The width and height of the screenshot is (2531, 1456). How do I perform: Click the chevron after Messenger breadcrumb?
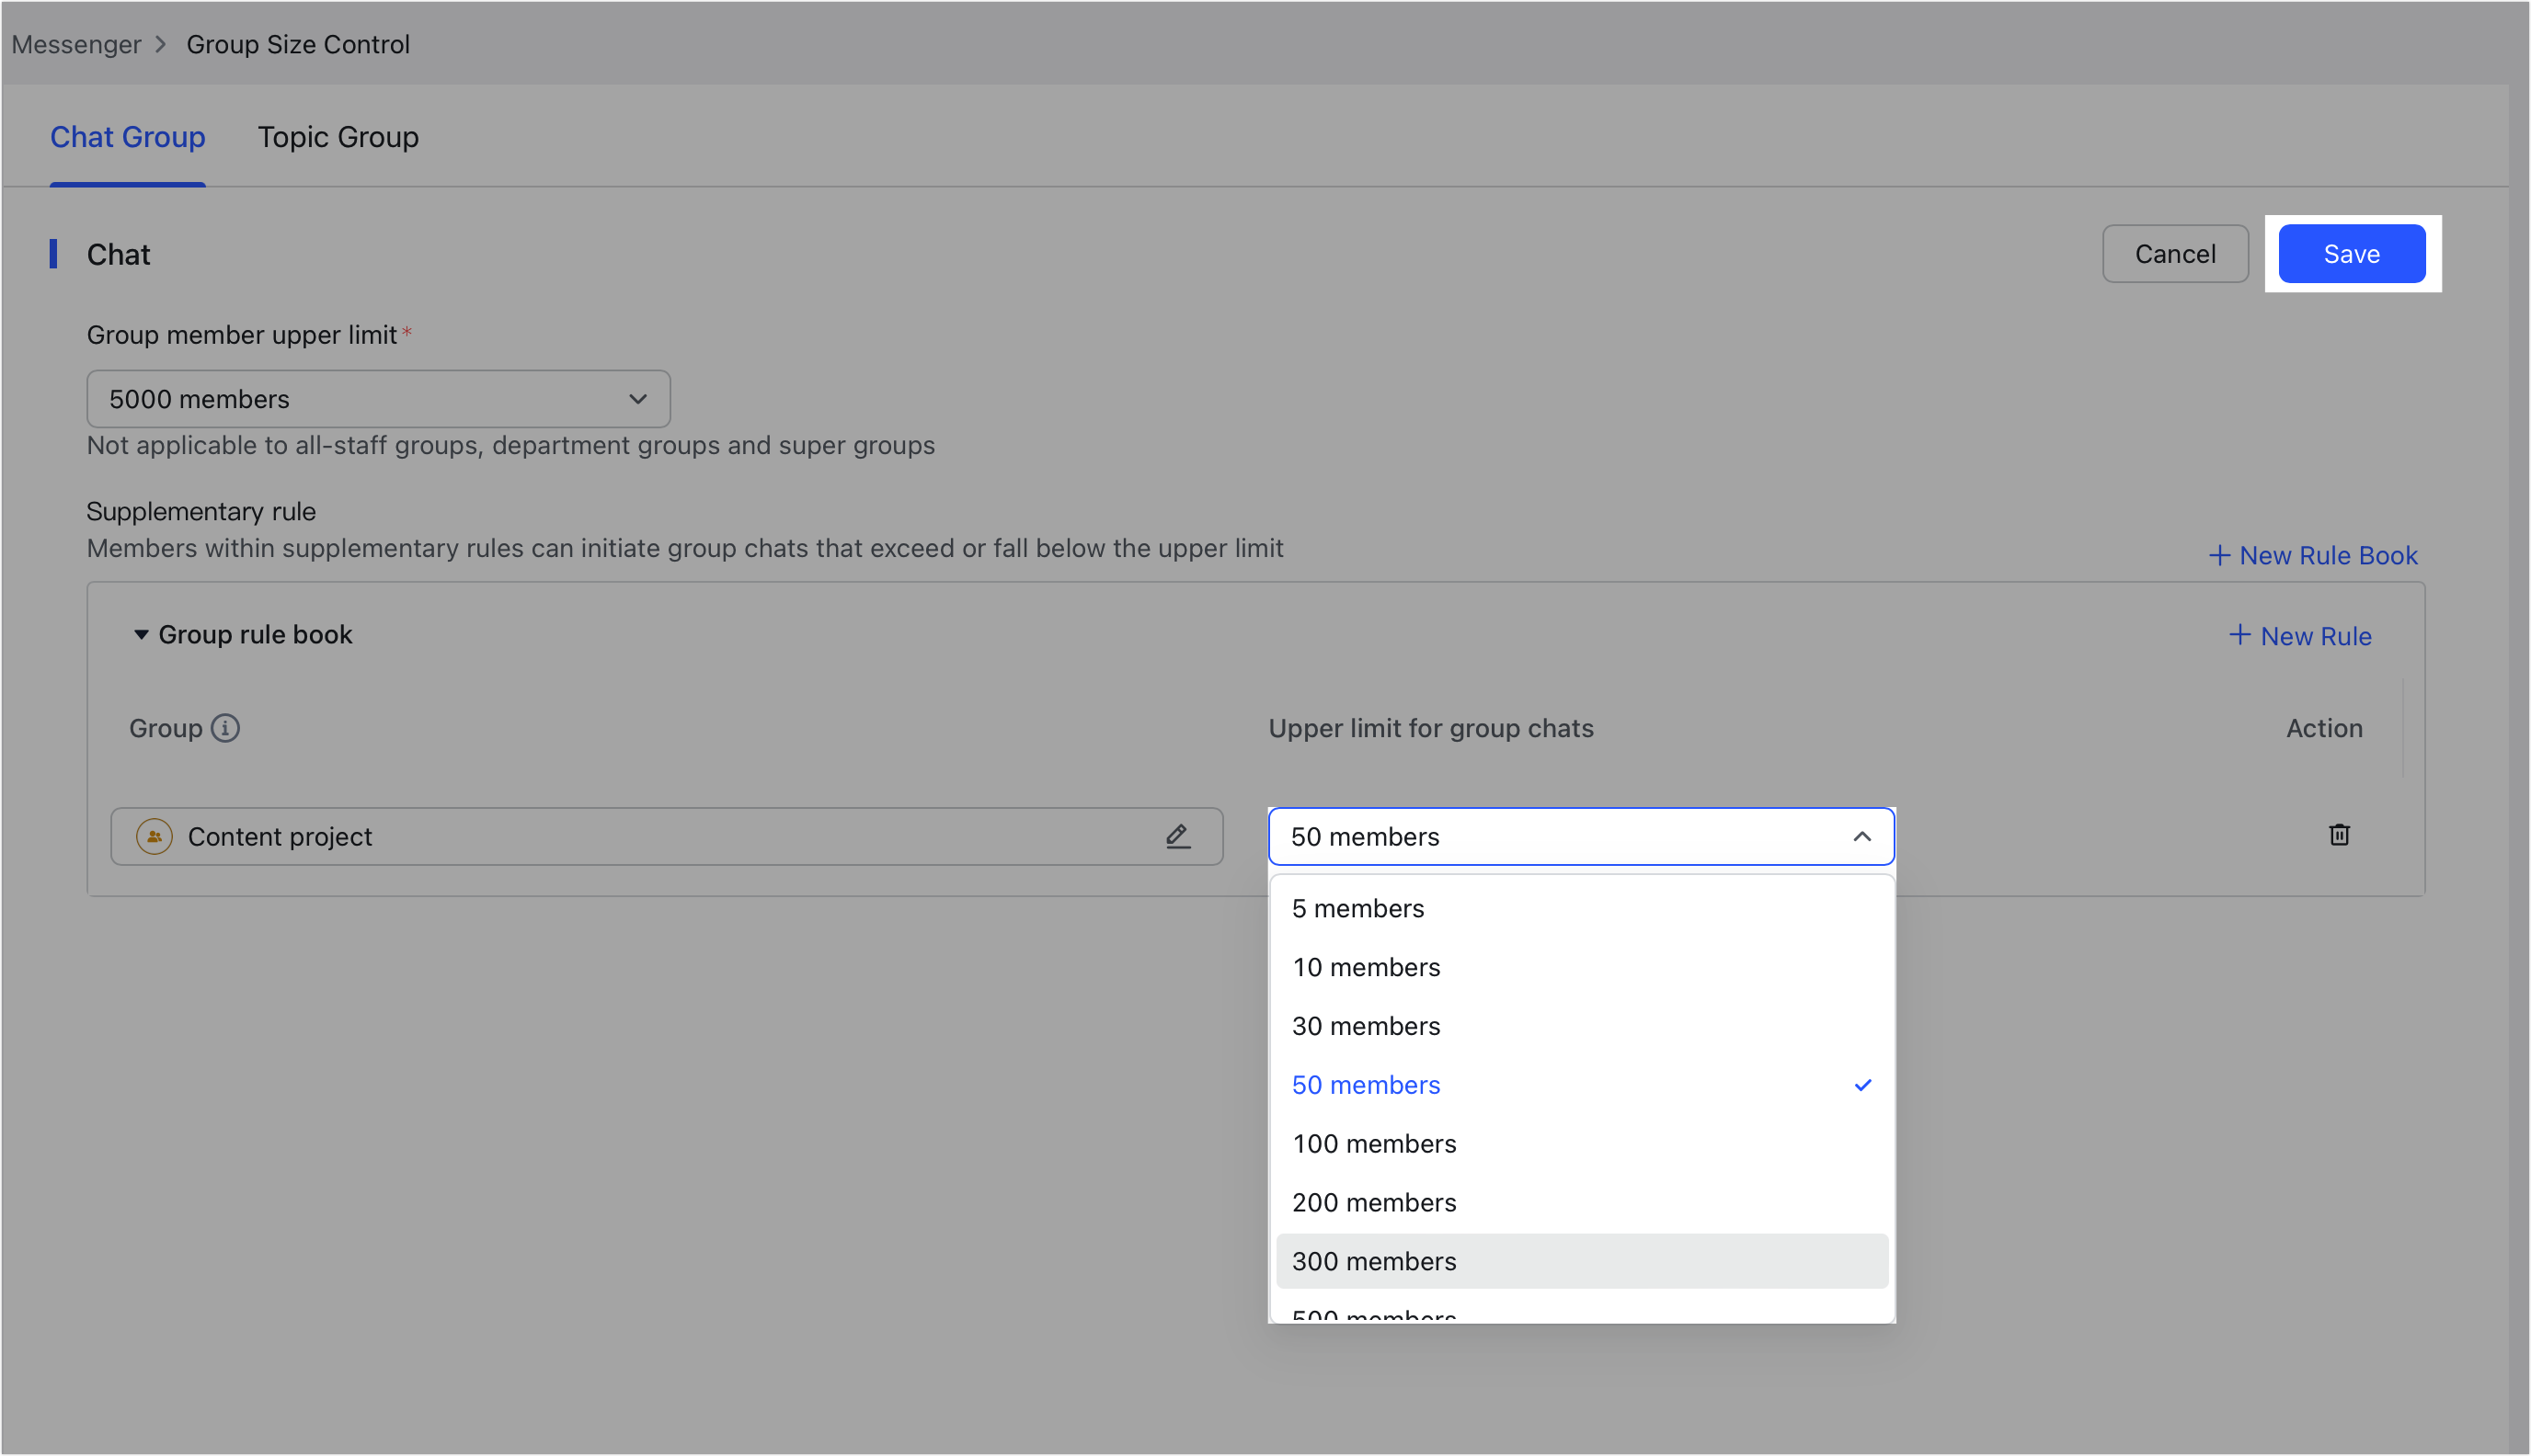(x=160, y=45)
